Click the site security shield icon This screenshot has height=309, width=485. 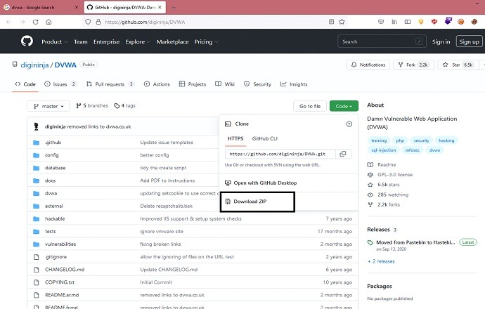[x=88, y=22]
